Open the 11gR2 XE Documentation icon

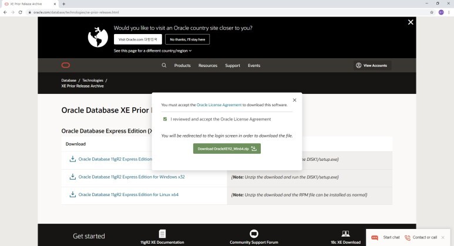162,234
